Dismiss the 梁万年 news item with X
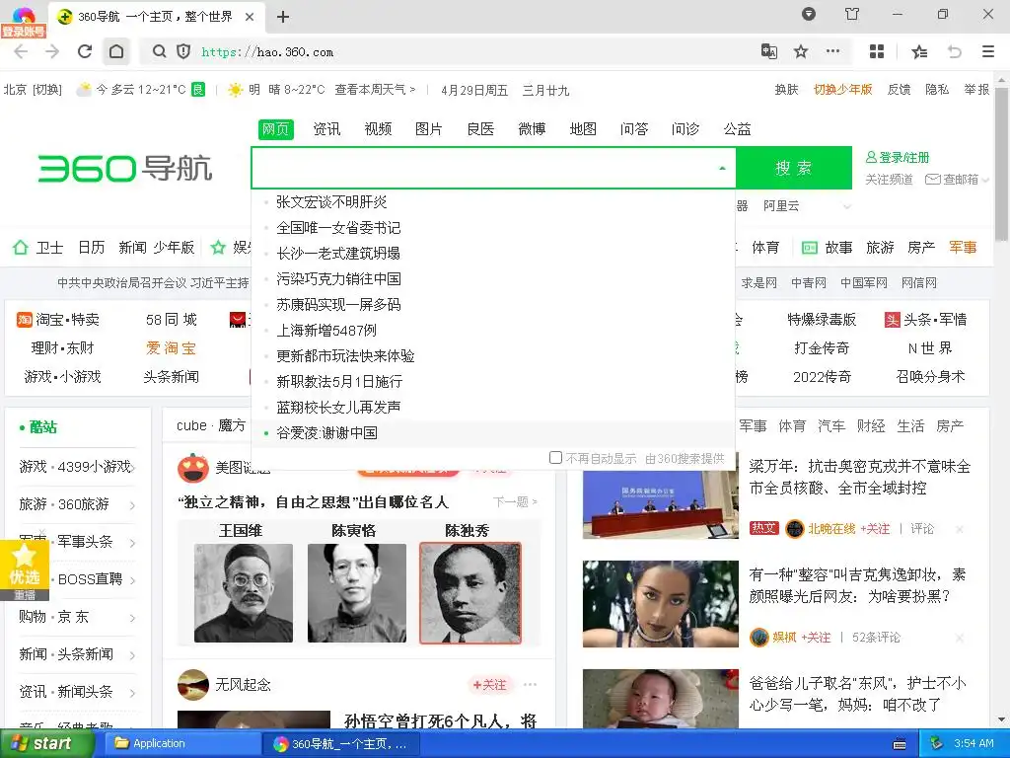Screen dimensions: 1010x758 [960, 529]
